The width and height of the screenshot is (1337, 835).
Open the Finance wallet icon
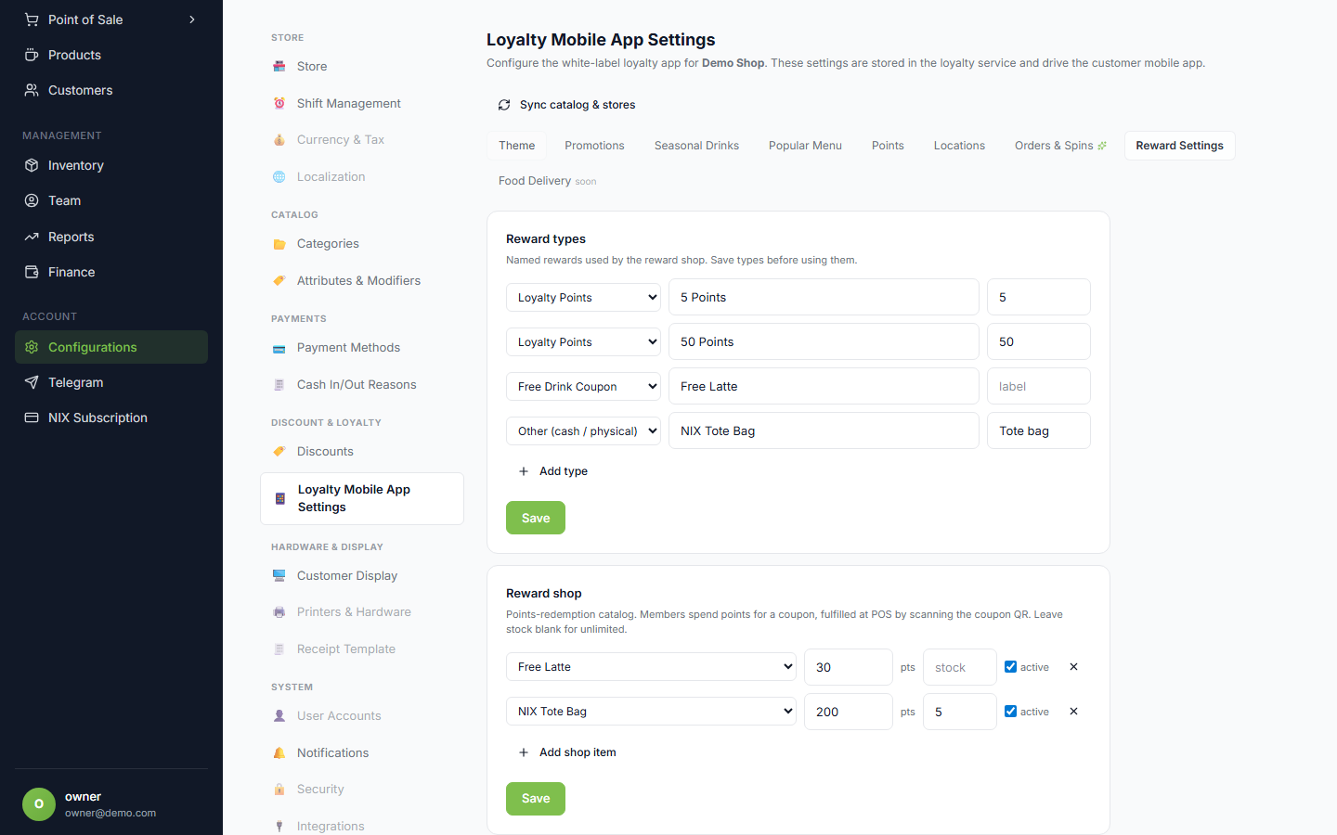pos(32,272)
